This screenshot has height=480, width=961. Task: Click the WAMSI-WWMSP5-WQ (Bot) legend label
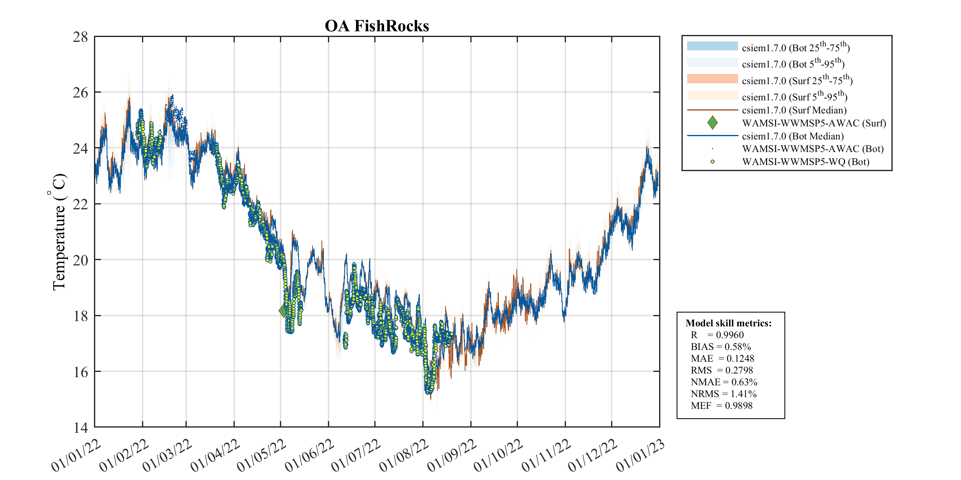(806, 162)
